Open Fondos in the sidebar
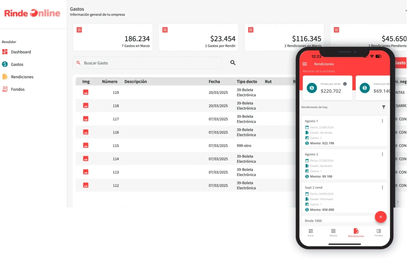This screenshot has height=259, width=414. coord(17,89)
